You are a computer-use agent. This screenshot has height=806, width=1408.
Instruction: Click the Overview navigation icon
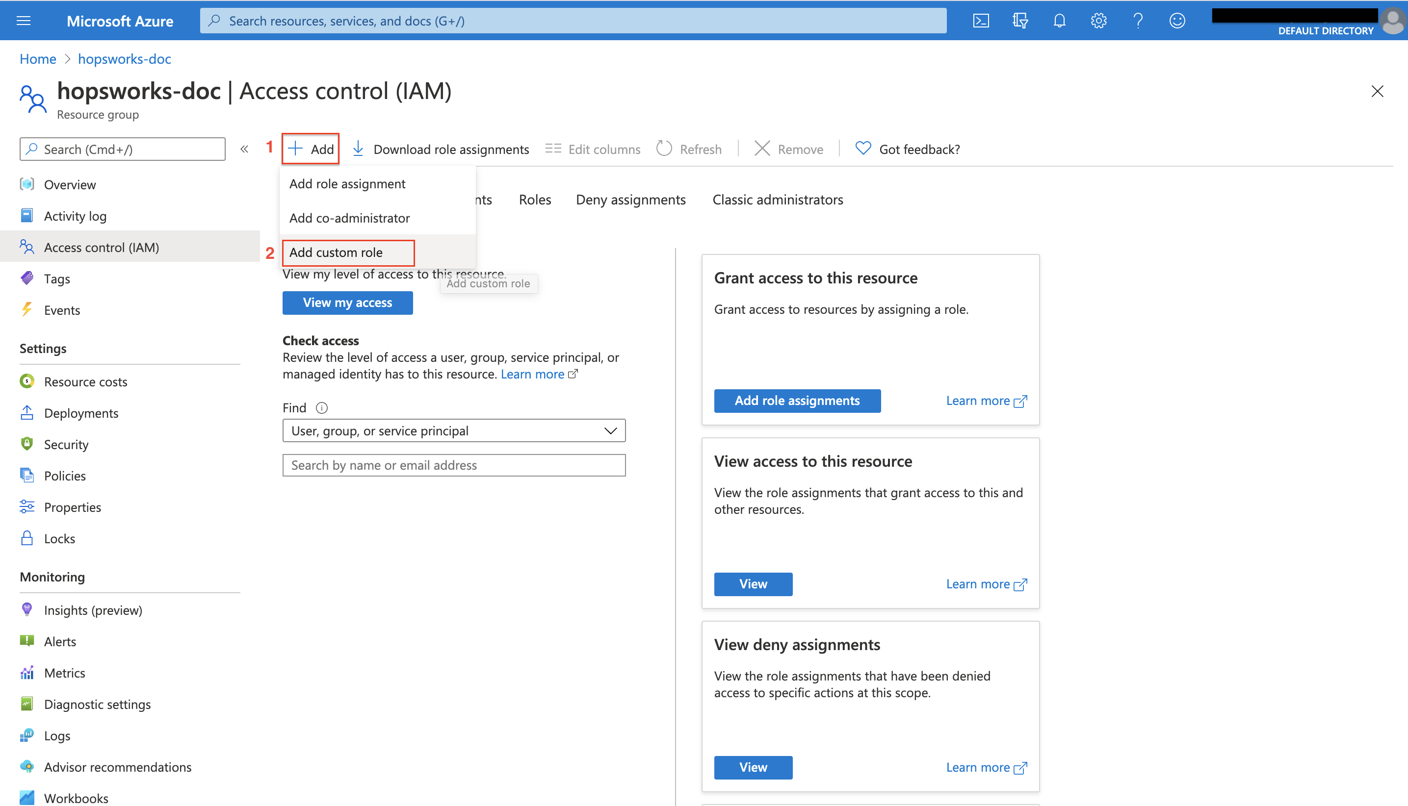click(x=27, y=184)
